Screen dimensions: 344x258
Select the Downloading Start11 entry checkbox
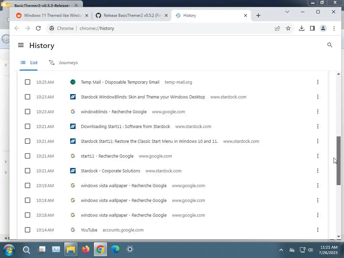[28, 126]
